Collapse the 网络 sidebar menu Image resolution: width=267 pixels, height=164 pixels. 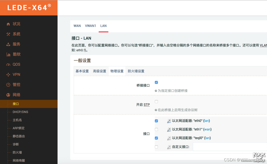pos(17,95)
